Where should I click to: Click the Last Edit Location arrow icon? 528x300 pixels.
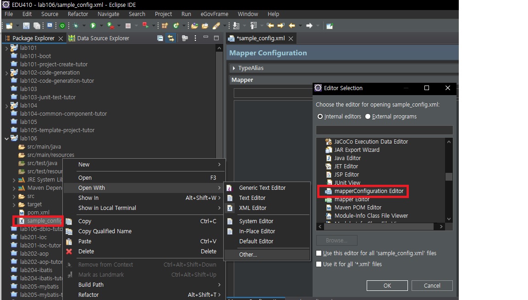click(270, 26)
